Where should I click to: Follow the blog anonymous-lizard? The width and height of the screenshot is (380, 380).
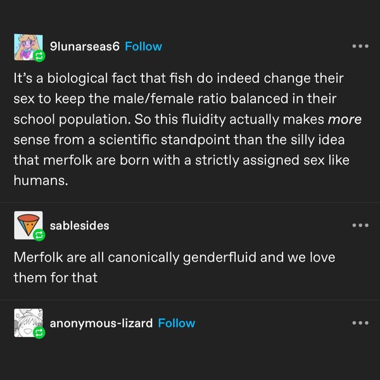tap(176, 323)
